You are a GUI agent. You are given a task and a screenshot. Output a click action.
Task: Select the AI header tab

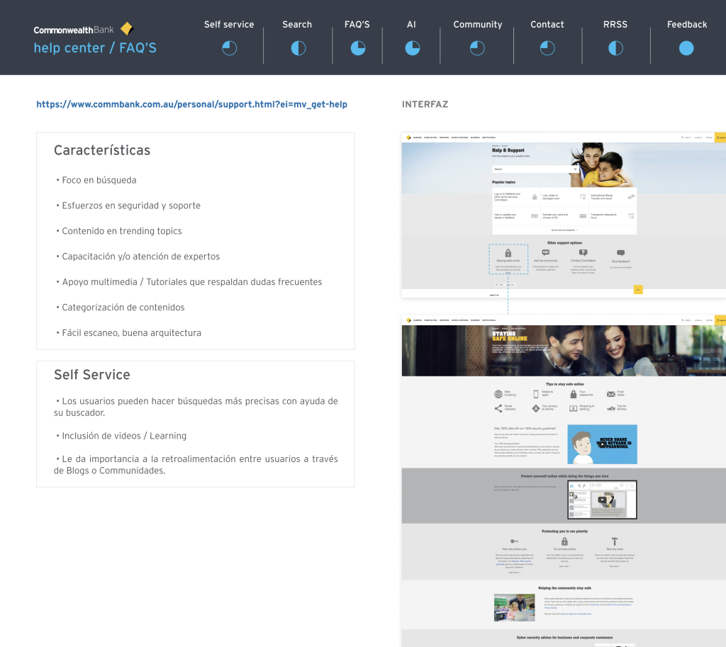coord(411,25)
